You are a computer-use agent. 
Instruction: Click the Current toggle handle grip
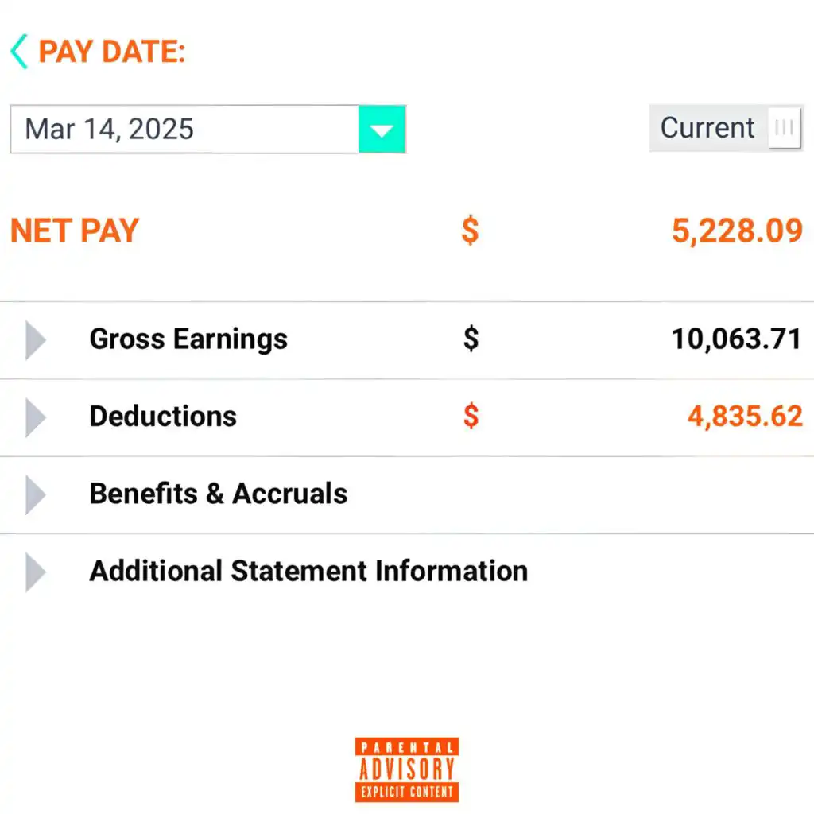[x=784, y=128]
